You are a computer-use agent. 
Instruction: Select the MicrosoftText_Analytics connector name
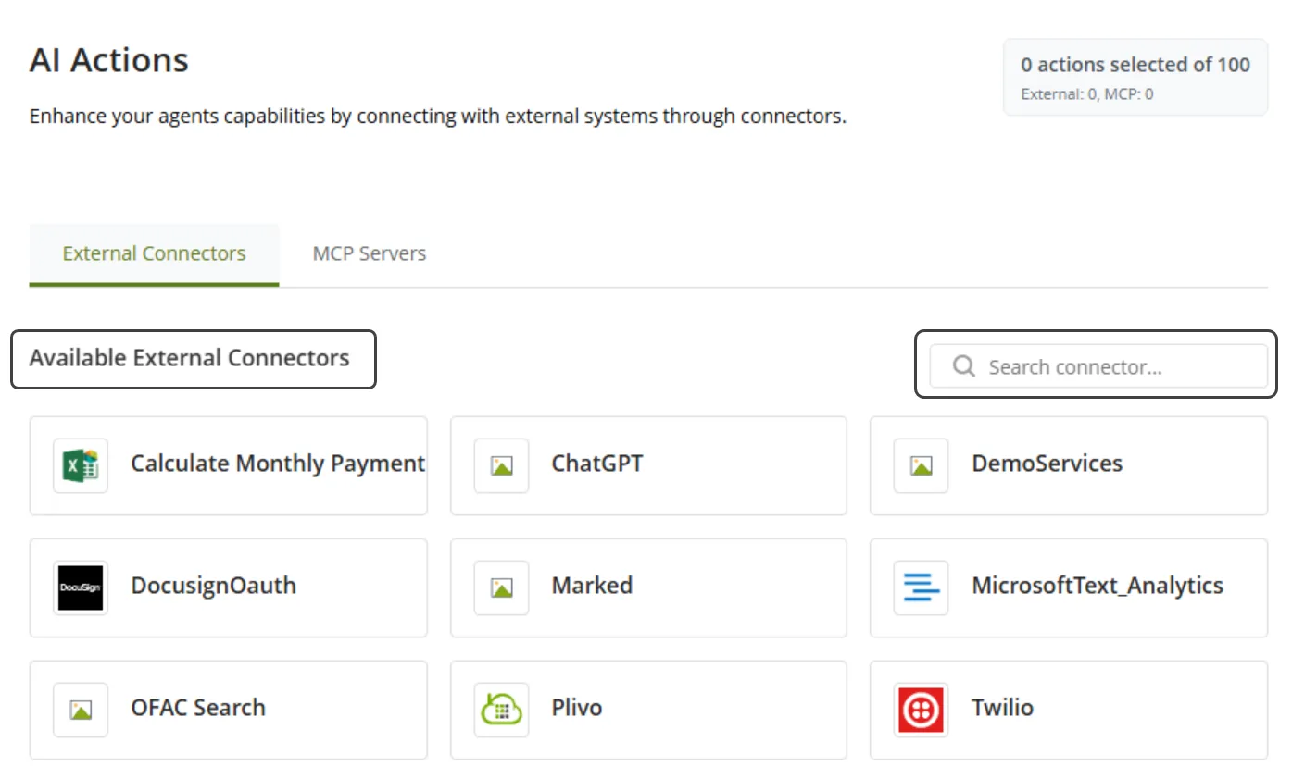pyautogui.click(x=1098, y=586)
